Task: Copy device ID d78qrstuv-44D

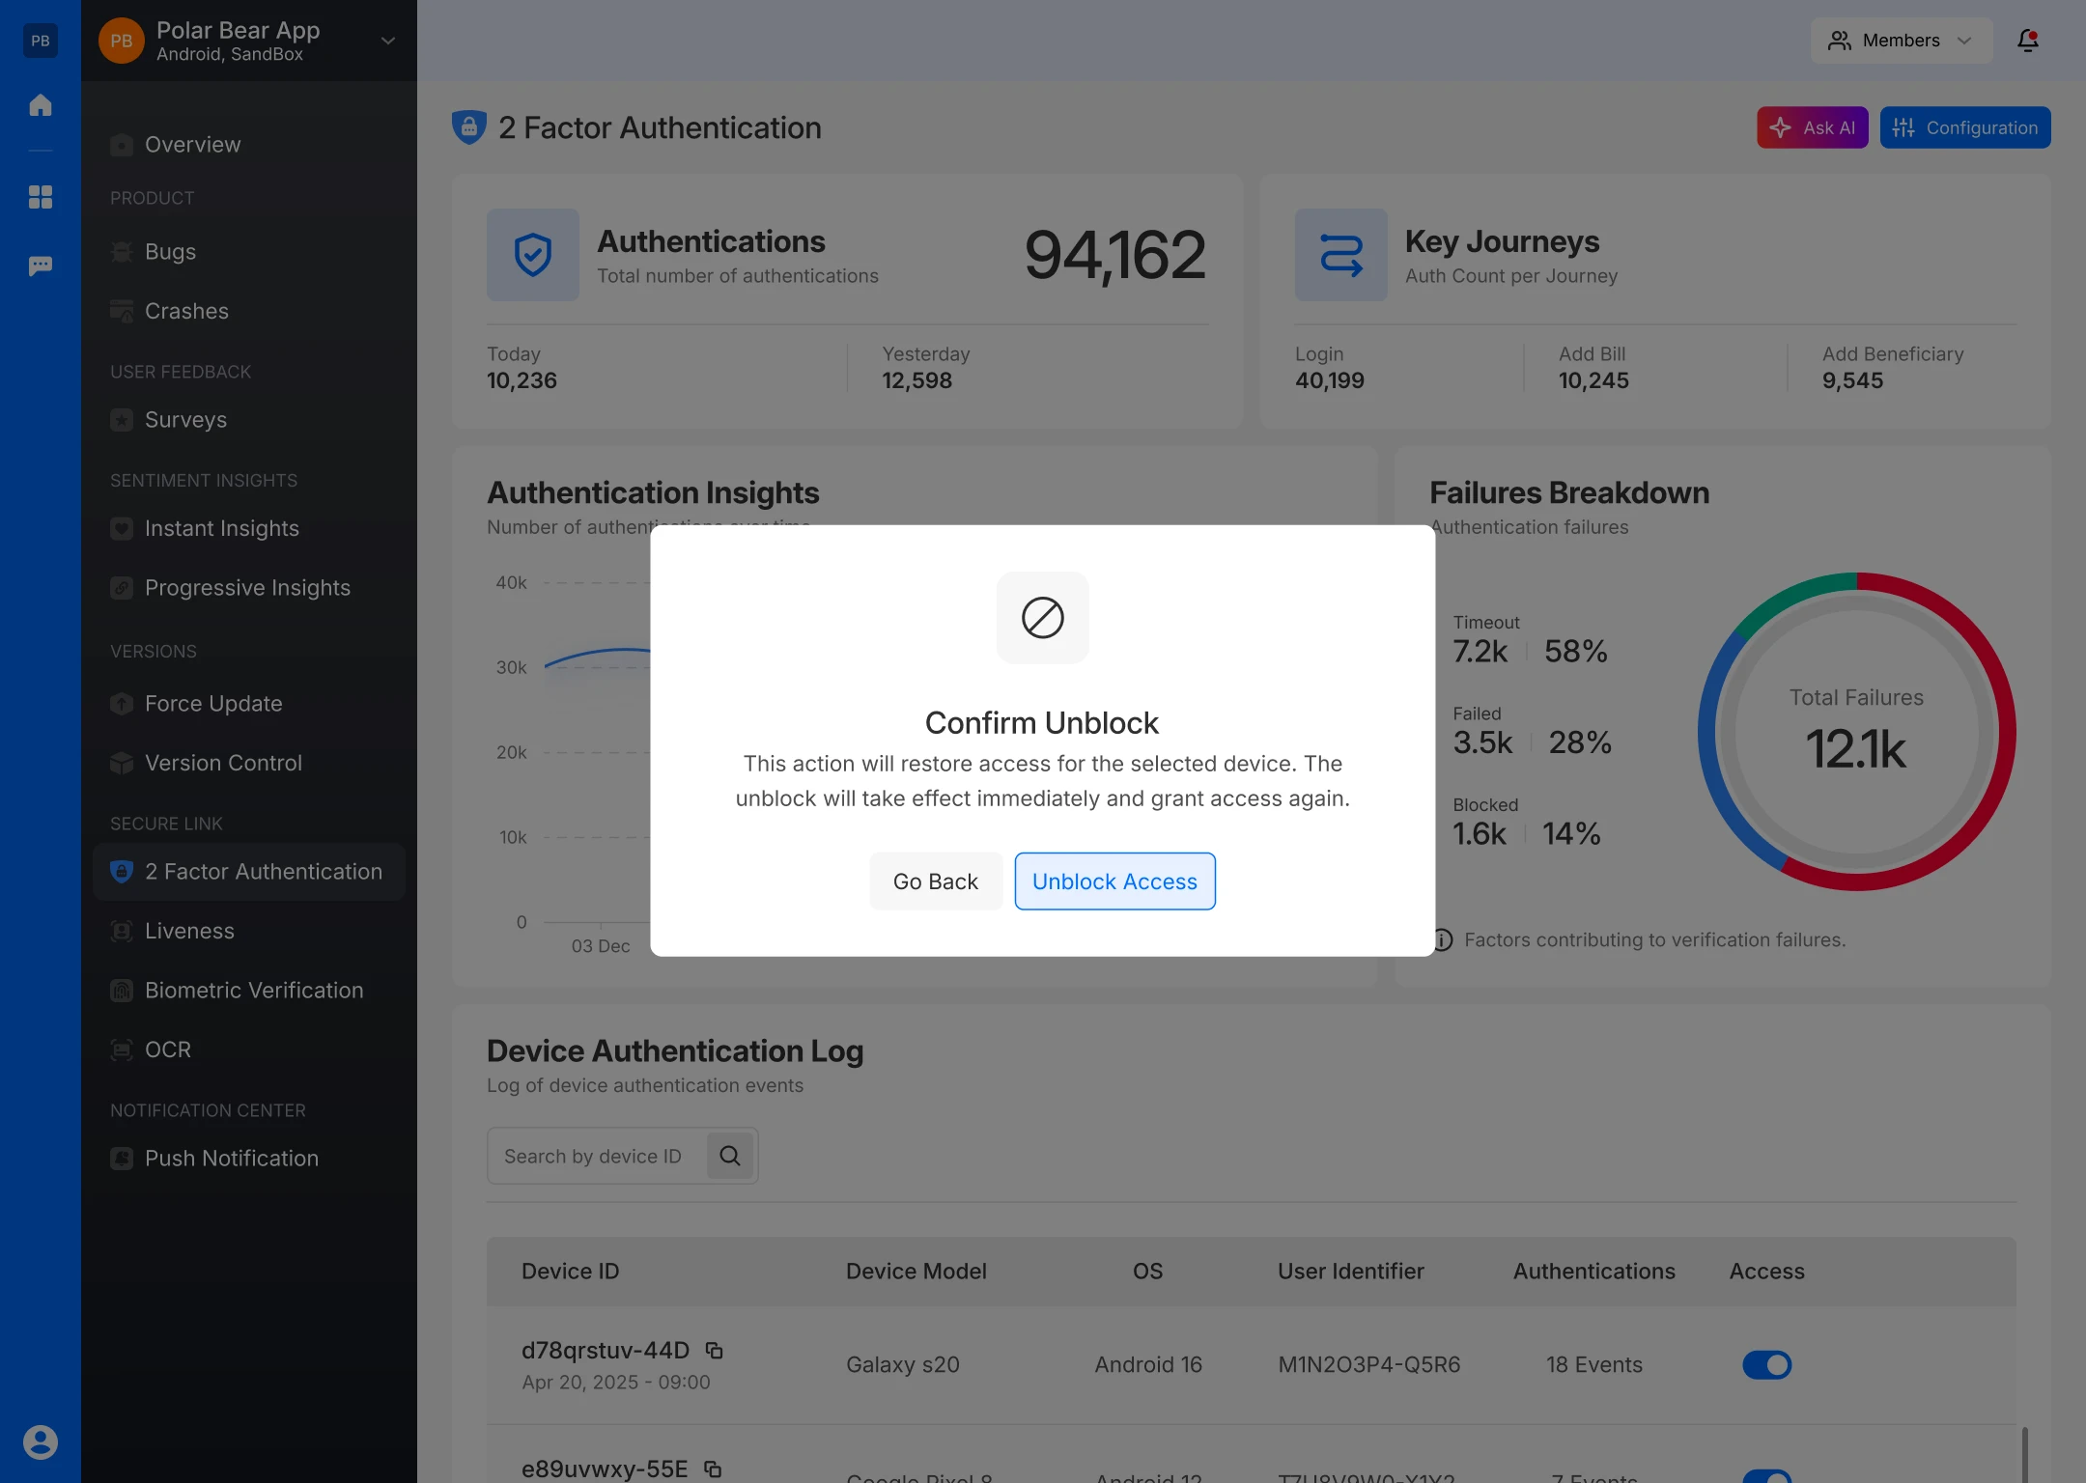Action: [x=715, y=1350]
